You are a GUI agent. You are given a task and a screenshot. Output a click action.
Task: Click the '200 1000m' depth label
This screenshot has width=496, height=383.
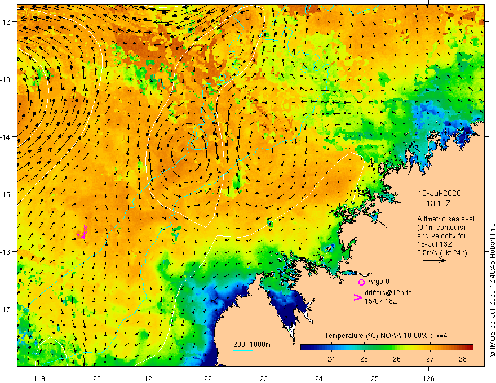tap(252, 345)
